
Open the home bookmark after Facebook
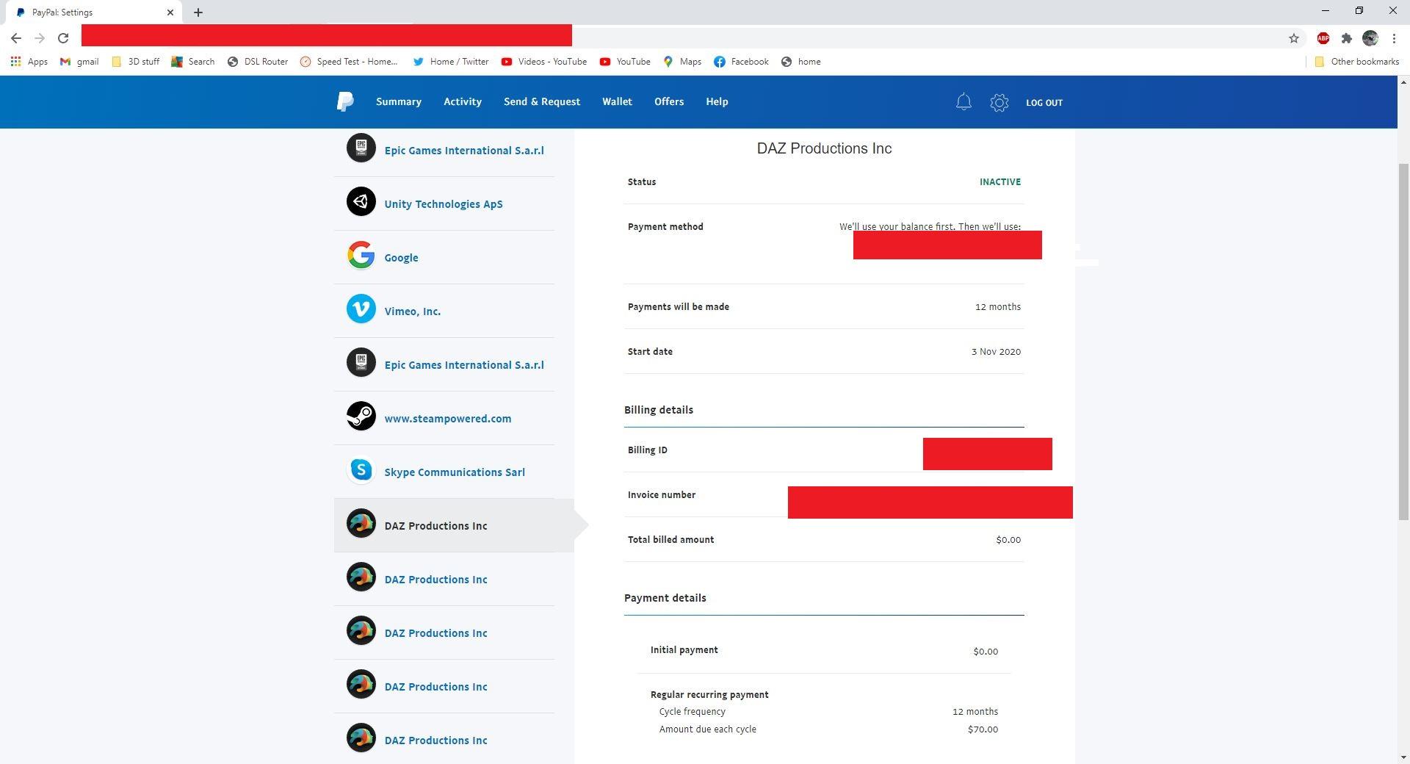801,62
